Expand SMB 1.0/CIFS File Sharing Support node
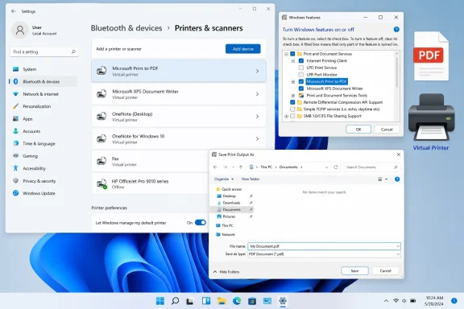Screen dimensions: 464x309 (x=286, y=116)
